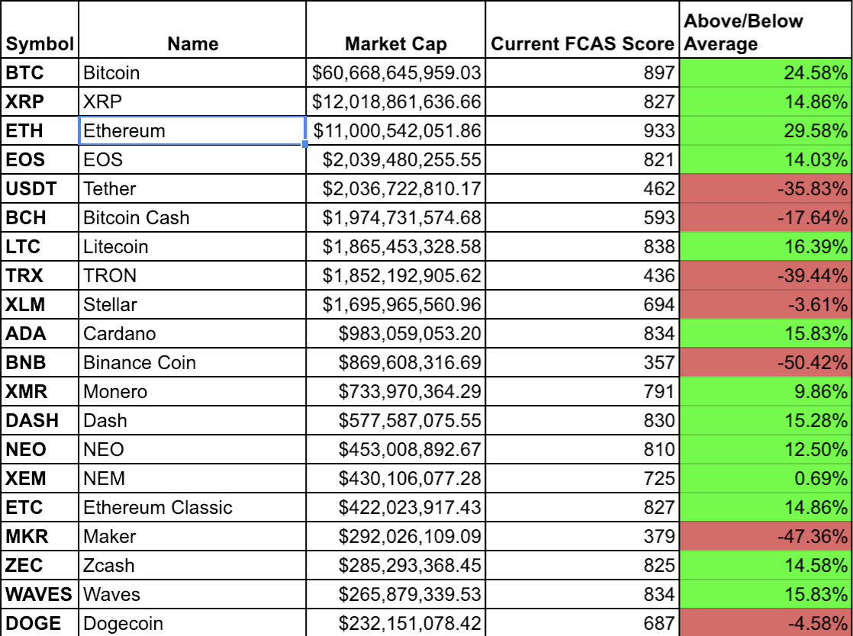
Task: Click the WAVES symbol cell
Action: tap(40, 594)
